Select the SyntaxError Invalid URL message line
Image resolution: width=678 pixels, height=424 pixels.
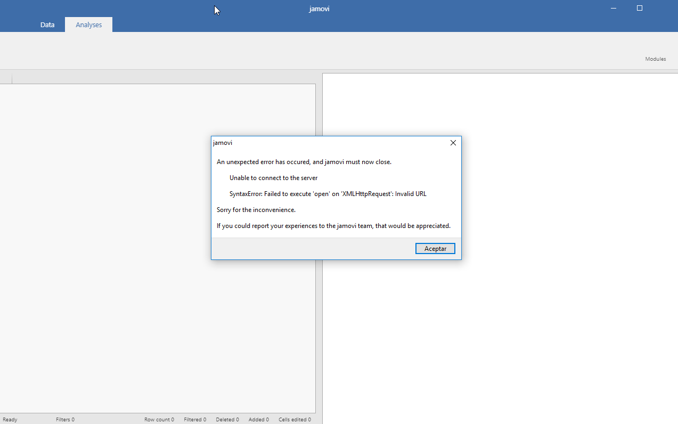point(328,194)
